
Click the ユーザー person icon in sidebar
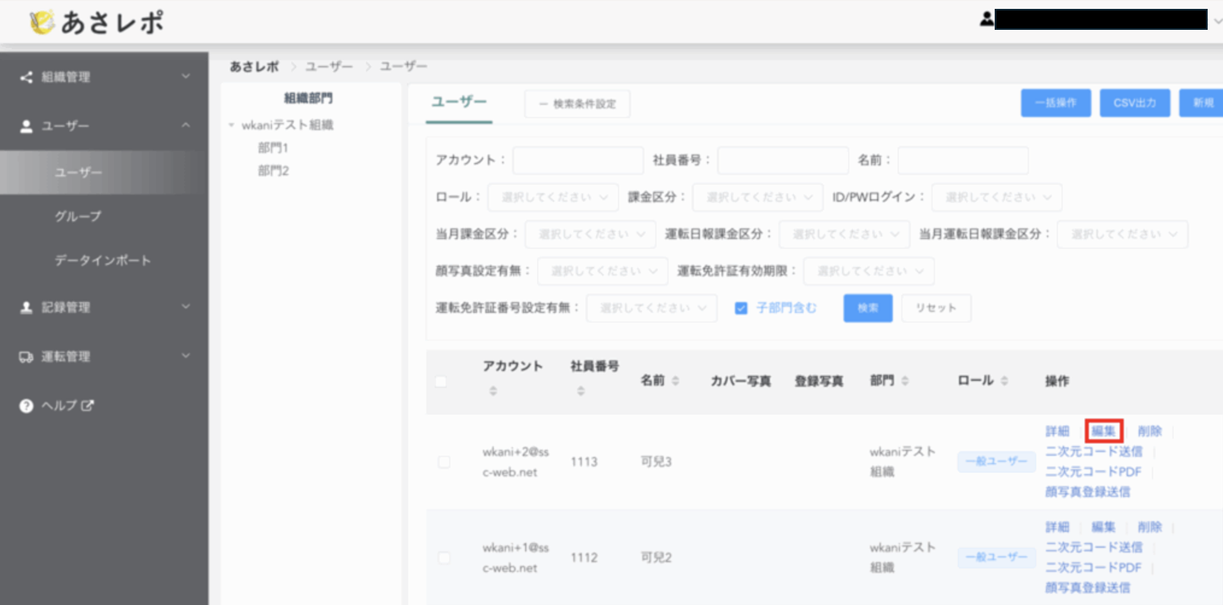26,126
